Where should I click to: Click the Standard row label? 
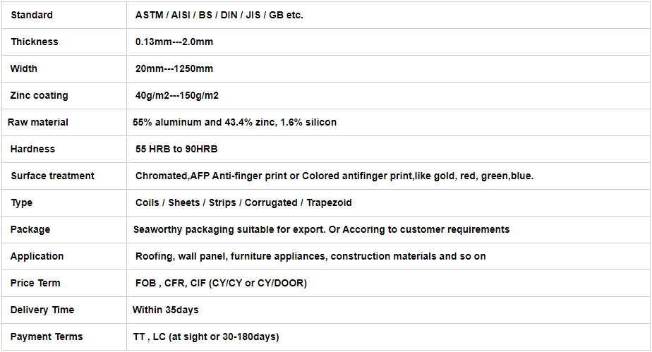coord(32,16)
